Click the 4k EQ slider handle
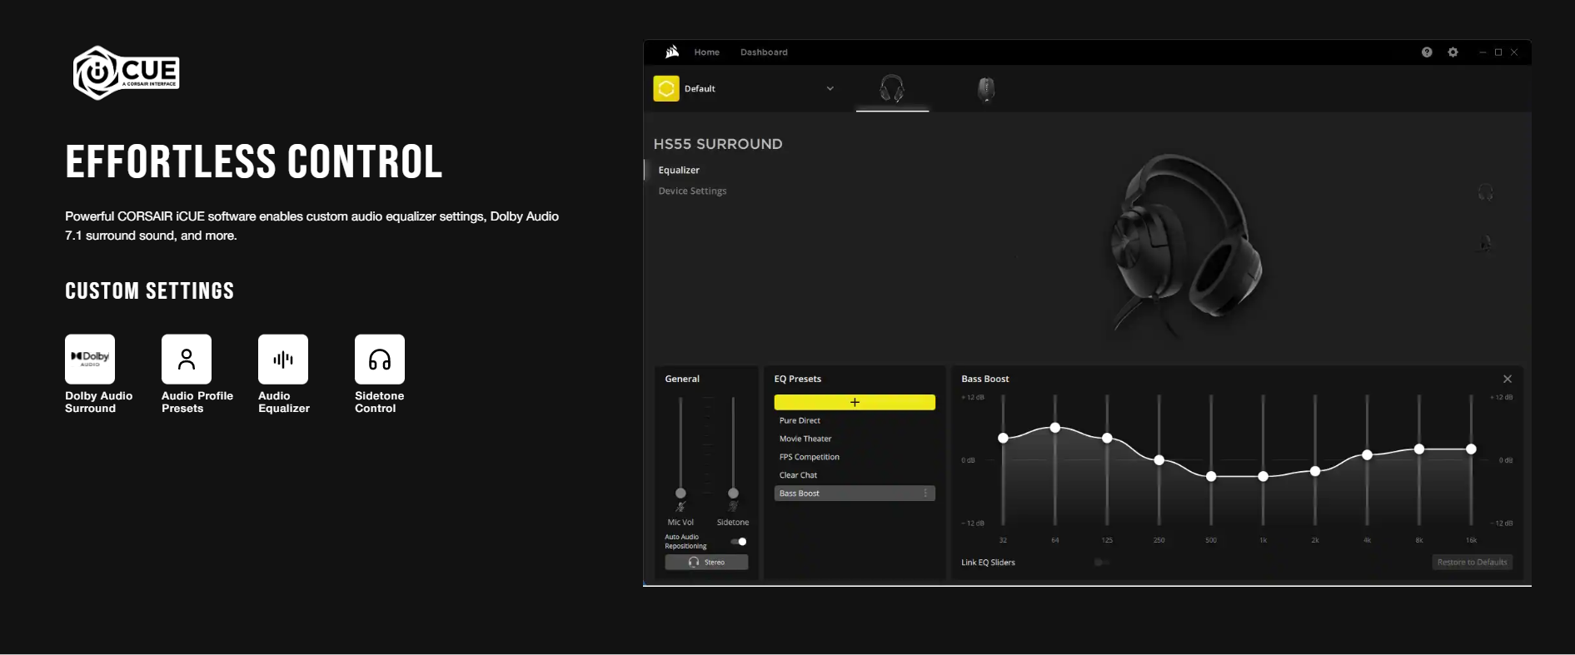 click(x=1367, y=454)
